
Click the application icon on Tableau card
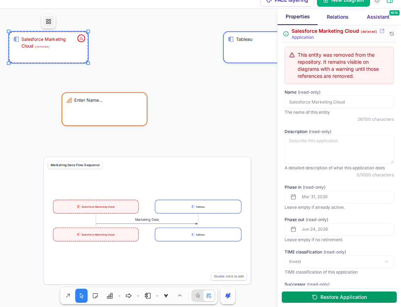[x=231, y=39]
